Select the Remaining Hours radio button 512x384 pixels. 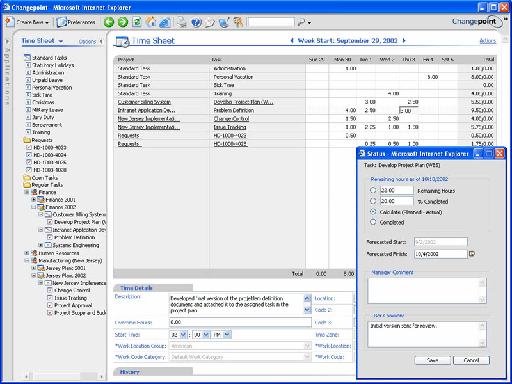[x=373, y=190]
